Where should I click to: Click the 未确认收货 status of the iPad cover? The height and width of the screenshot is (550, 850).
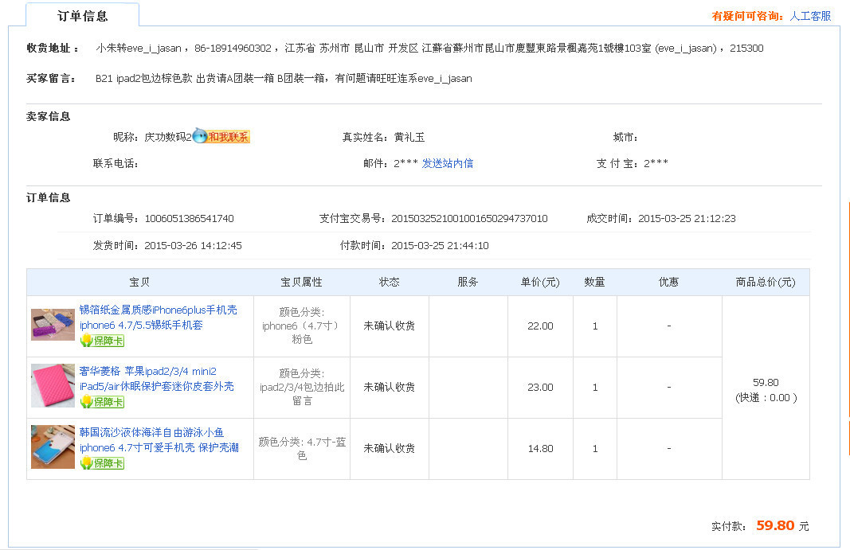click(x=389, y=387)
